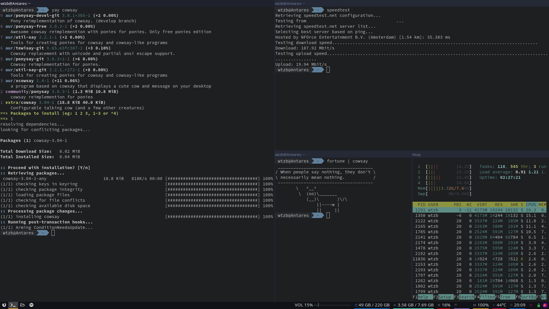549x309 pixels.
Task: Click F2 Setup in htop
Action: (x=443, y=297)
